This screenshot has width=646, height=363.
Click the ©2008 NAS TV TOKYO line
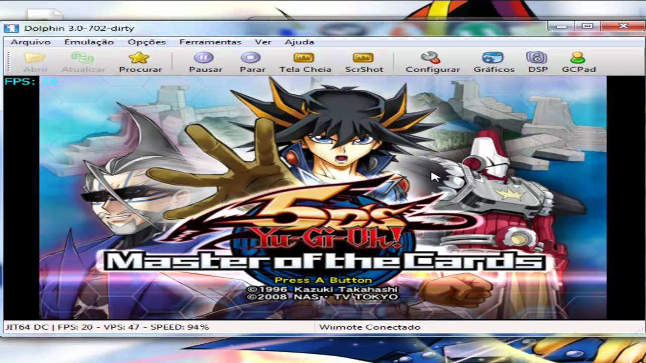(322, 297)
